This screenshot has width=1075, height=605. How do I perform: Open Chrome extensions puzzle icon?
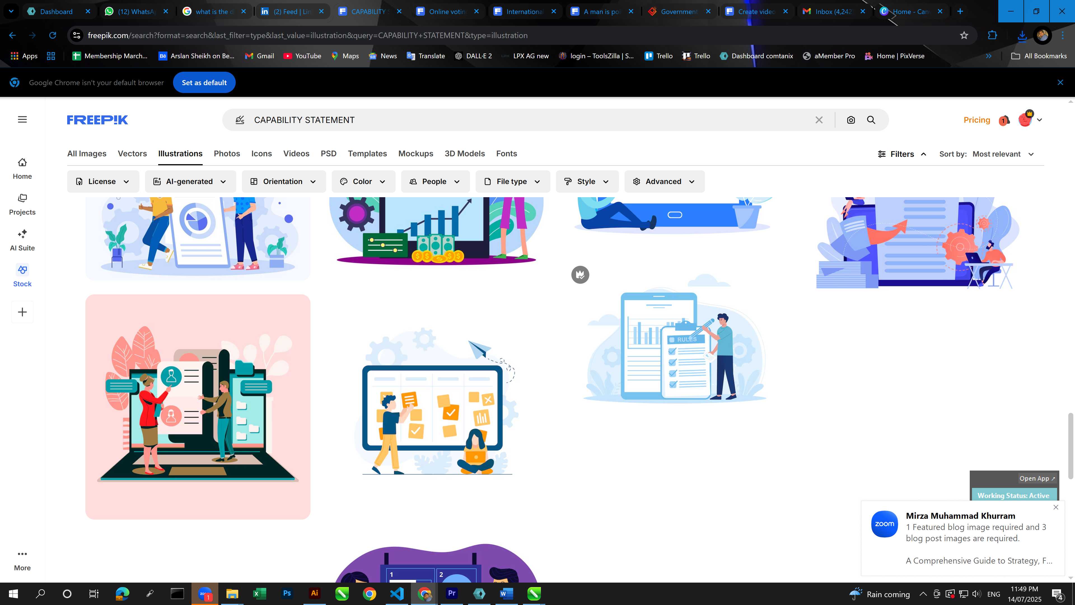[992, 36]
